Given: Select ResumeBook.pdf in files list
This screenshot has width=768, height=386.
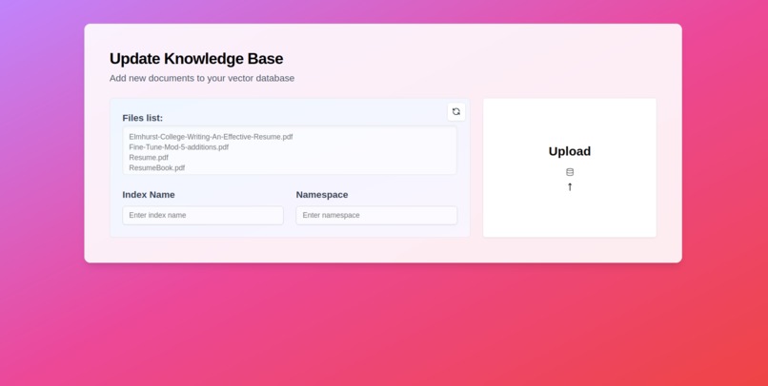Looking at the screenshot, I should [156, 167].
